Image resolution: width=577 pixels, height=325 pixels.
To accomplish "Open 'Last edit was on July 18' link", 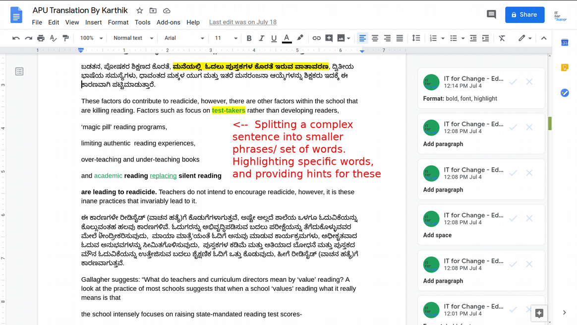I will click(242, 22).
